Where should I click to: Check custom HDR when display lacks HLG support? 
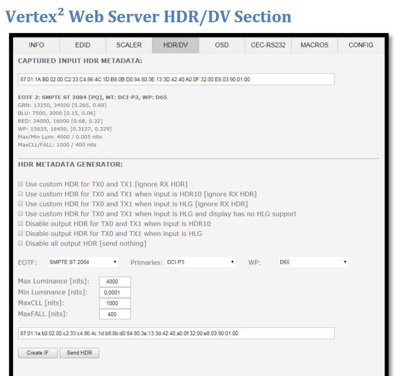[20, 213]
